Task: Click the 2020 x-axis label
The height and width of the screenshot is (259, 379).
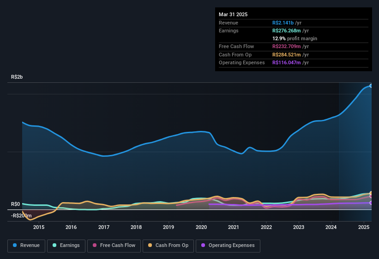Action: point(201,227)
